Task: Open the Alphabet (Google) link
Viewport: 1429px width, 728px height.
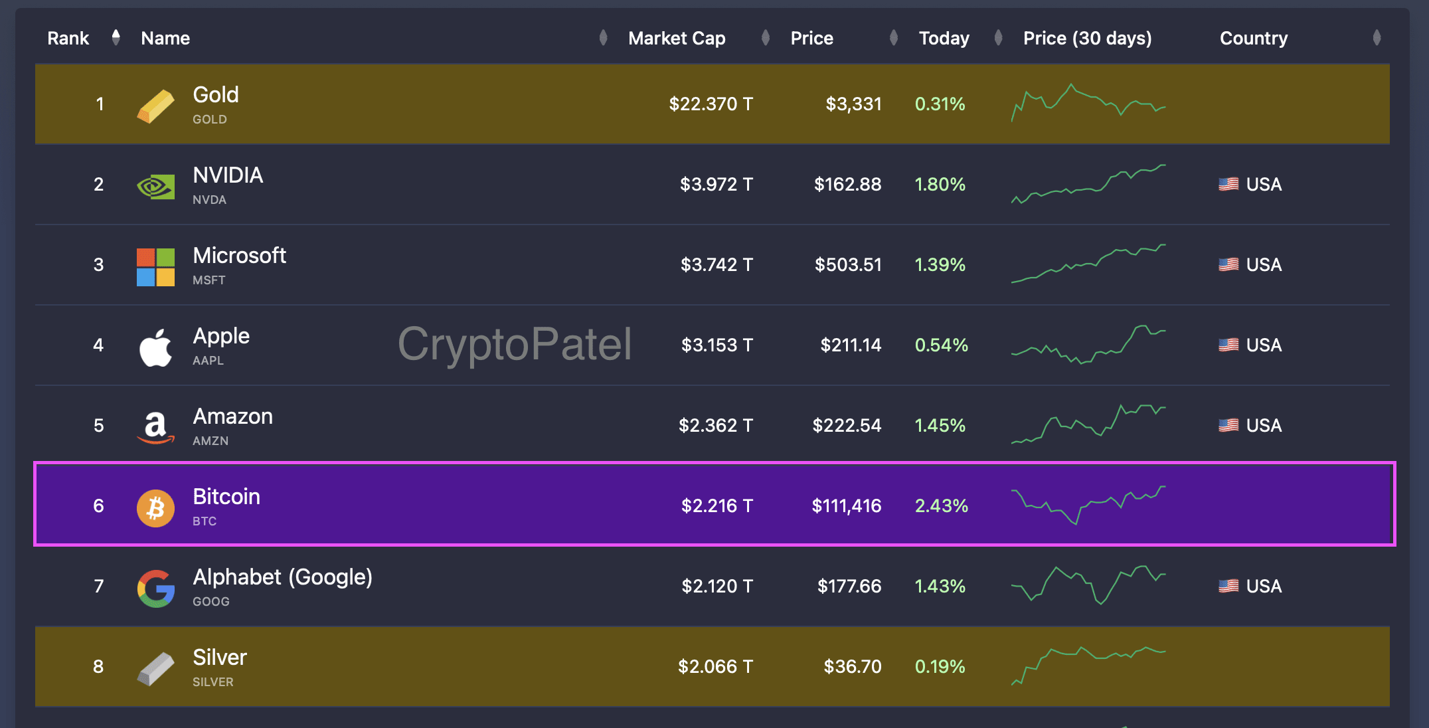Action: [282, 577]
